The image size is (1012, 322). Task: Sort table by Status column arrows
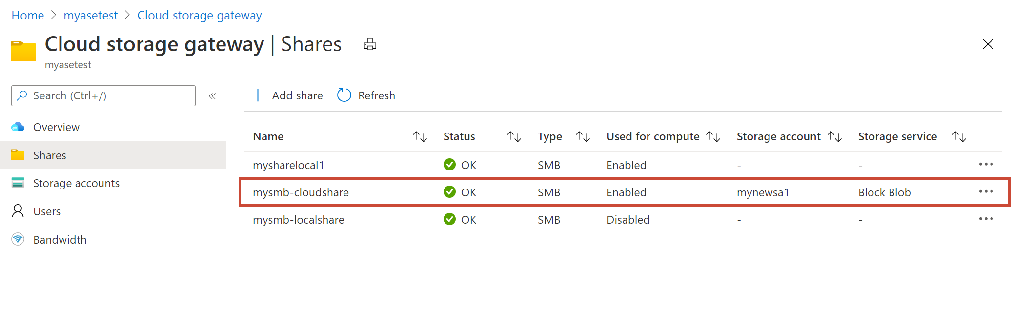tap(514, 137)
